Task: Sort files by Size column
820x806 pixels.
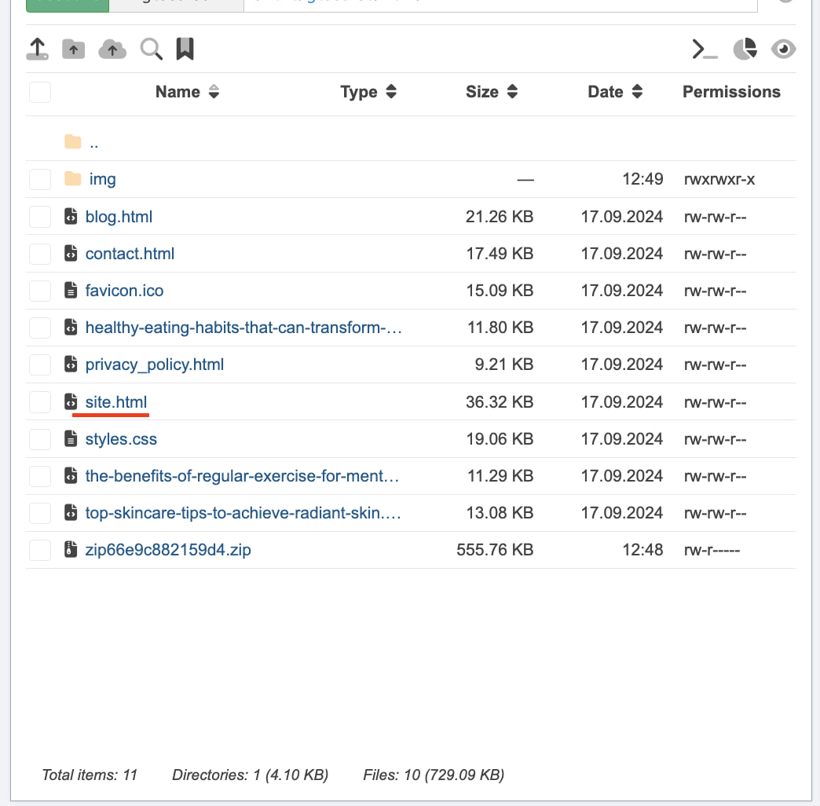Action: pyautogui.click(x=491, y=92)
